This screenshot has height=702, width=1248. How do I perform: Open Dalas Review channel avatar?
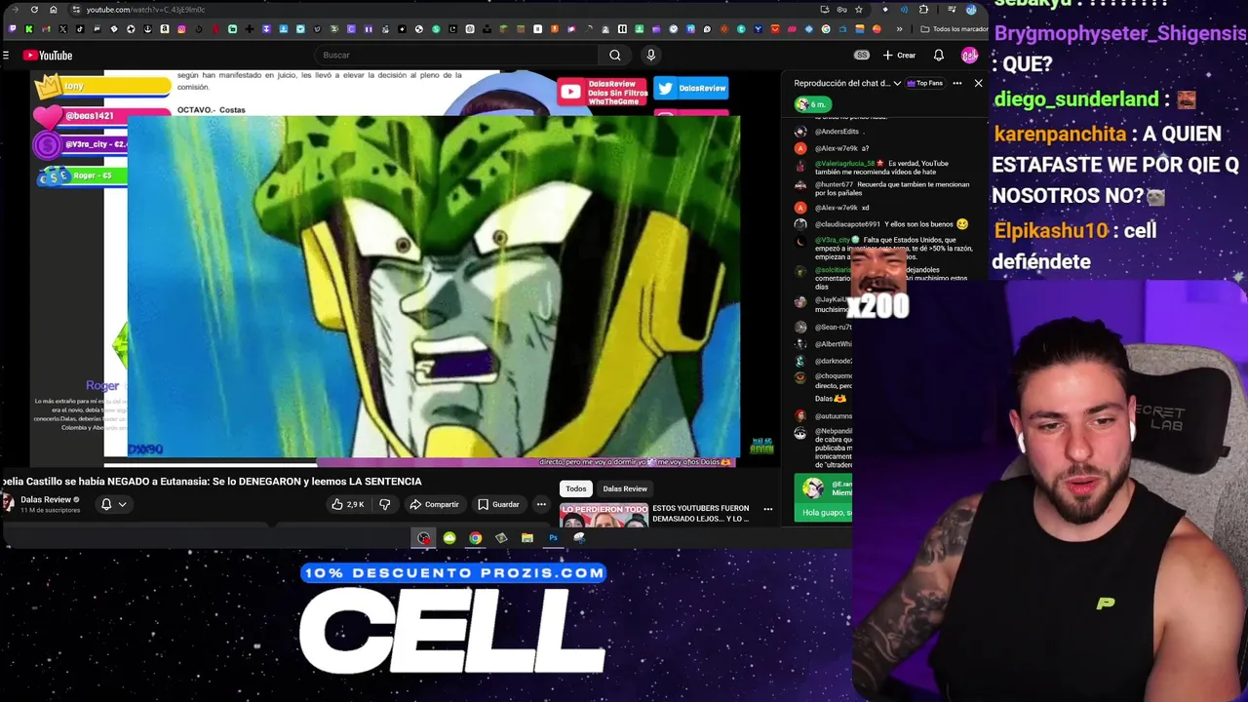[8, 503]
